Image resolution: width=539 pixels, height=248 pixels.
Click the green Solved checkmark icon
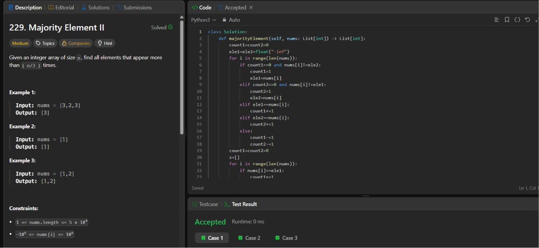[170, 27]
